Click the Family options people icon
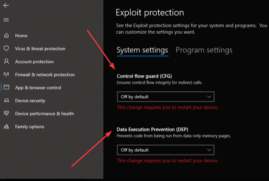 coord(6,127)
